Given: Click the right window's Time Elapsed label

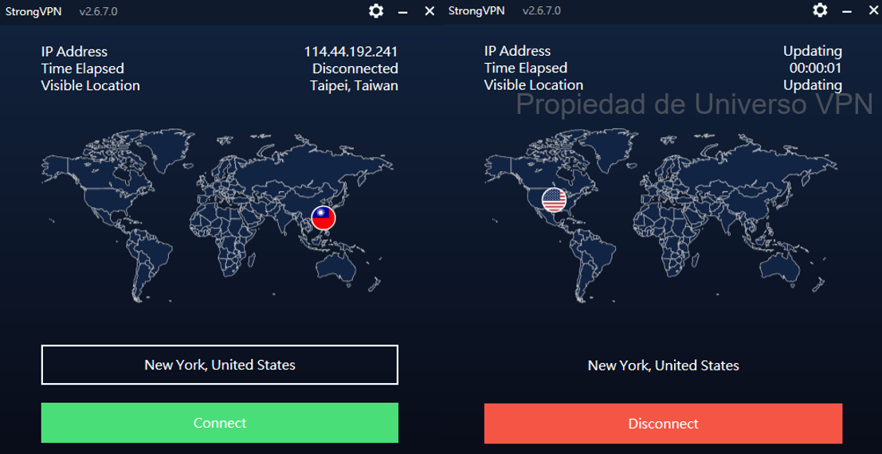Looking at the screenshot, I should point(526,68).
